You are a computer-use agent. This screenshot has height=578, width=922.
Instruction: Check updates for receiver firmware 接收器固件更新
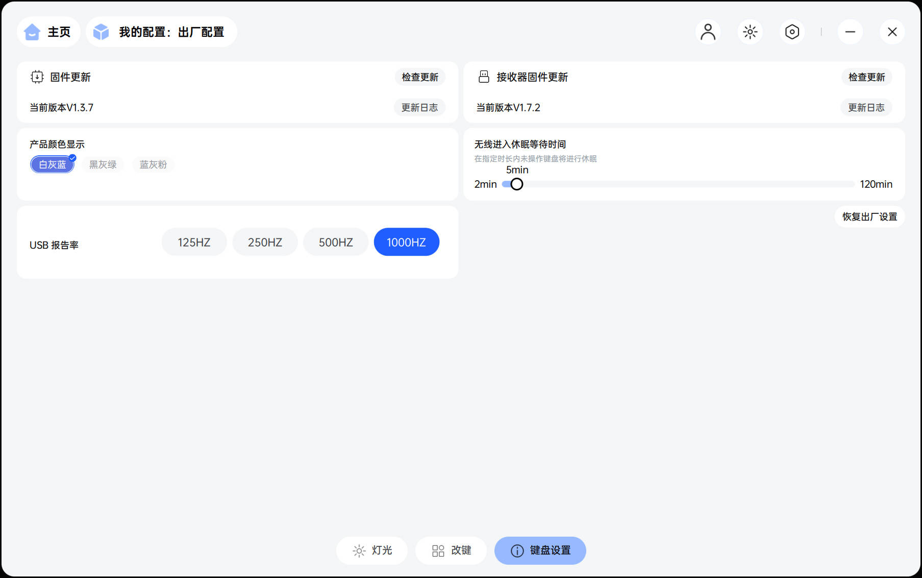[x=866, y=77]
